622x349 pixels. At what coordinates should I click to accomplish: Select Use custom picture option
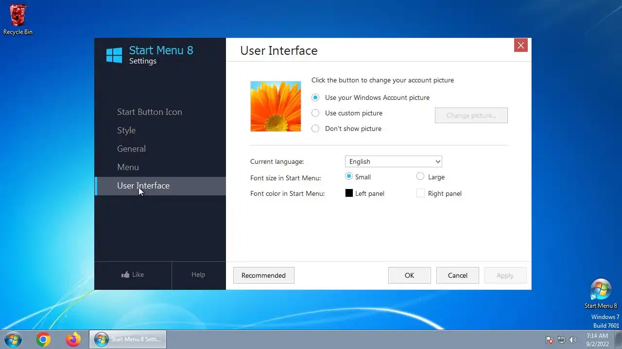click(315, 113)
